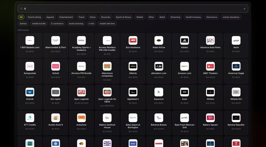Choose Baja Fresh Mexican Grill logo
Screen dimensions: 266x147
tap(184, 118)
